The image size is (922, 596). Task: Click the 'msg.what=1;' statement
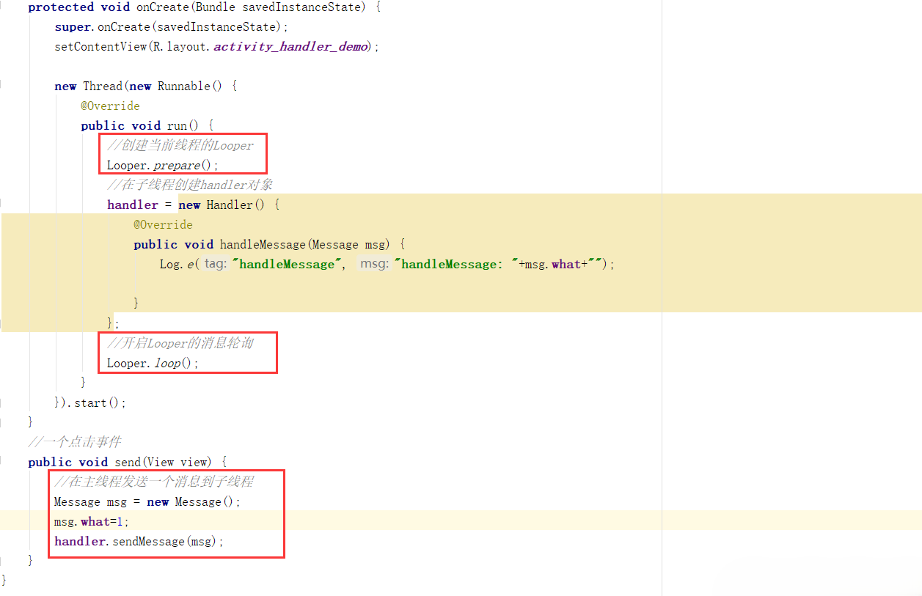(x=91, y=521)
